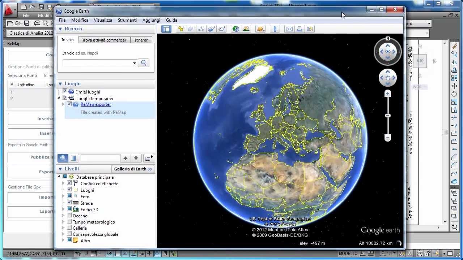Click the ReMap exporter link
The width and height of the screenshot is (463, 260).
click(x=95, y=104)
